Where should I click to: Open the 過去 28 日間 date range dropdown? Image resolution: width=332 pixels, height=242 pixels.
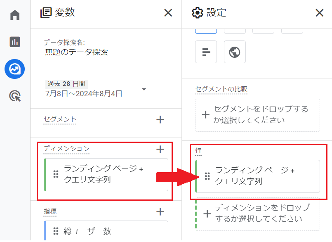tap(144, 89)
